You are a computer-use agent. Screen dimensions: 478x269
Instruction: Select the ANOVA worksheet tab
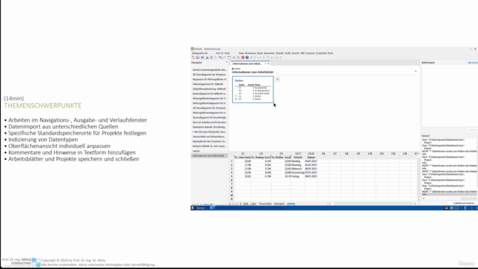click(x=291, y=203)
